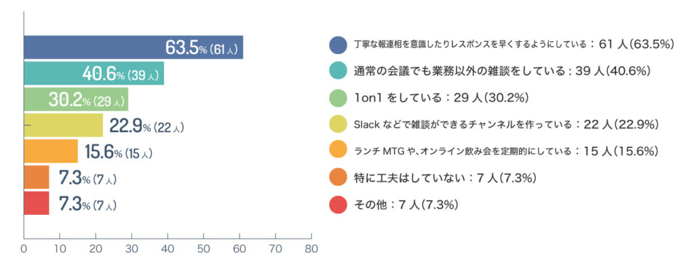The height and width of the screenshot is (265, 692).
Task: Click the teal legend circle
Action: (338, 71)
